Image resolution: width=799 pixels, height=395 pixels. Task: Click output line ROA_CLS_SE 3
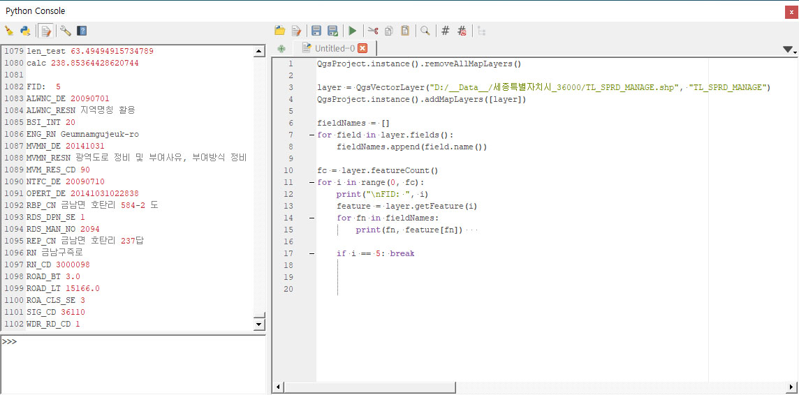tap(56, 300)
